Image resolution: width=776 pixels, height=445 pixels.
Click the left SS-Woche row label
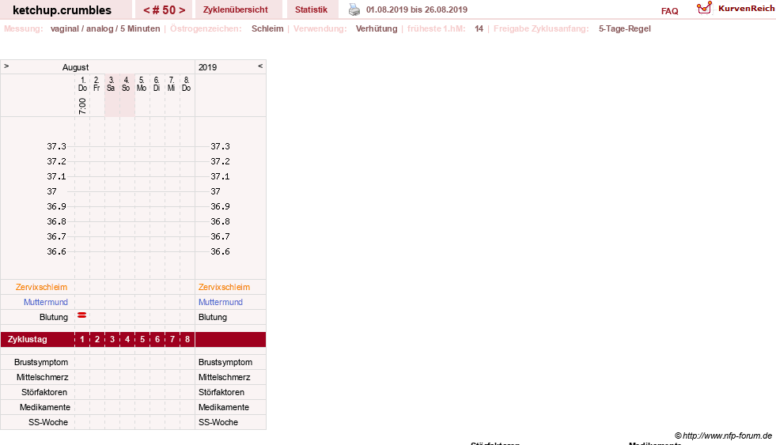[48, 422]
